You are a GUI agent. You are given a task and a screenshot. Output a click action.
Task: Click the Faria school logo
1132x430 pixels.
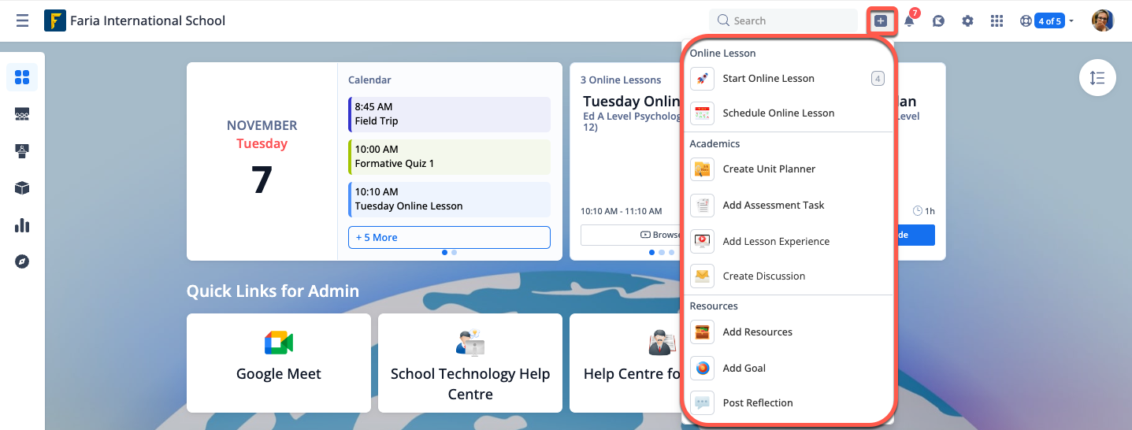(x=55, y=20)
